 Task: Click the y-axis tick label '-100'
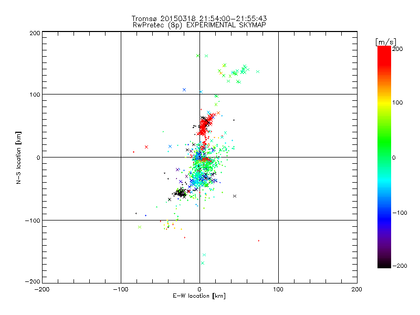pos(33,220)
